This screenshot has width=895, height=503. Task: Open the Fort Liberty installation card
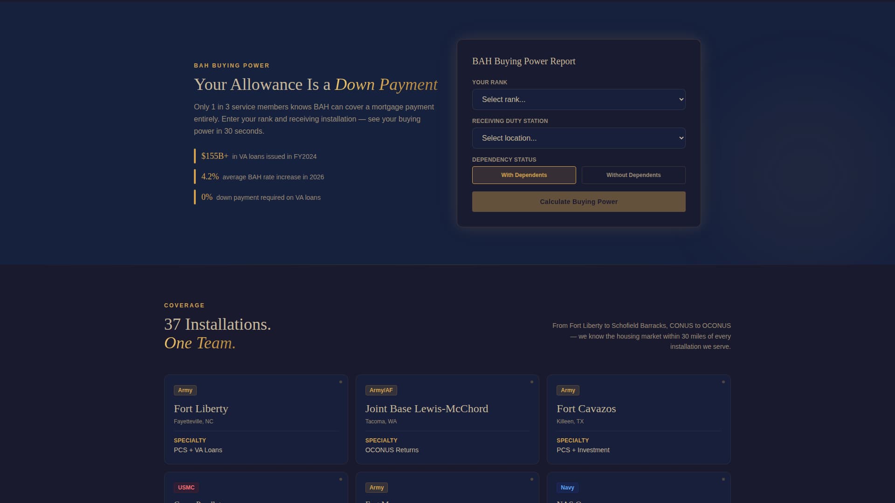256,419
